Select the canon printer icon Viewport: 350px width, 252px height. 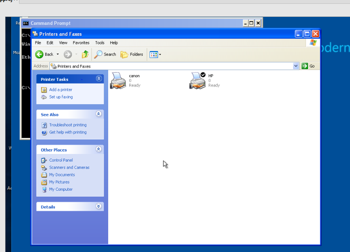[118, 80]
